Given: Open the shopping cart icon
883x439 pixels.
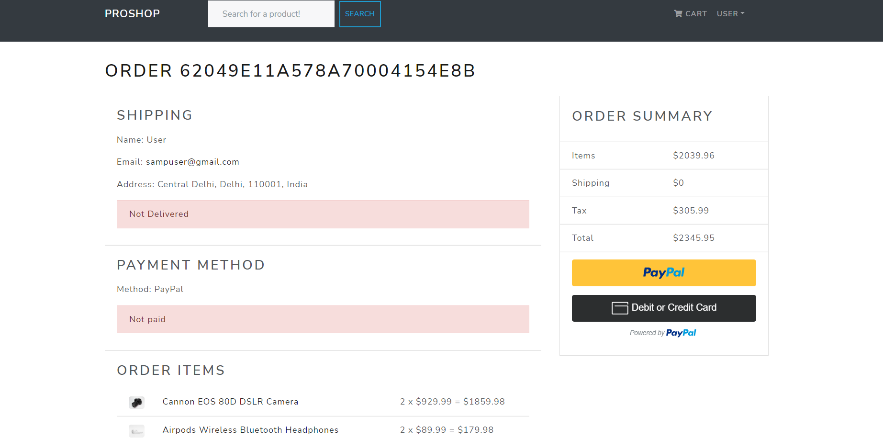Looking at the screenshot, I should pyautogui.click(x=678, y=13).
